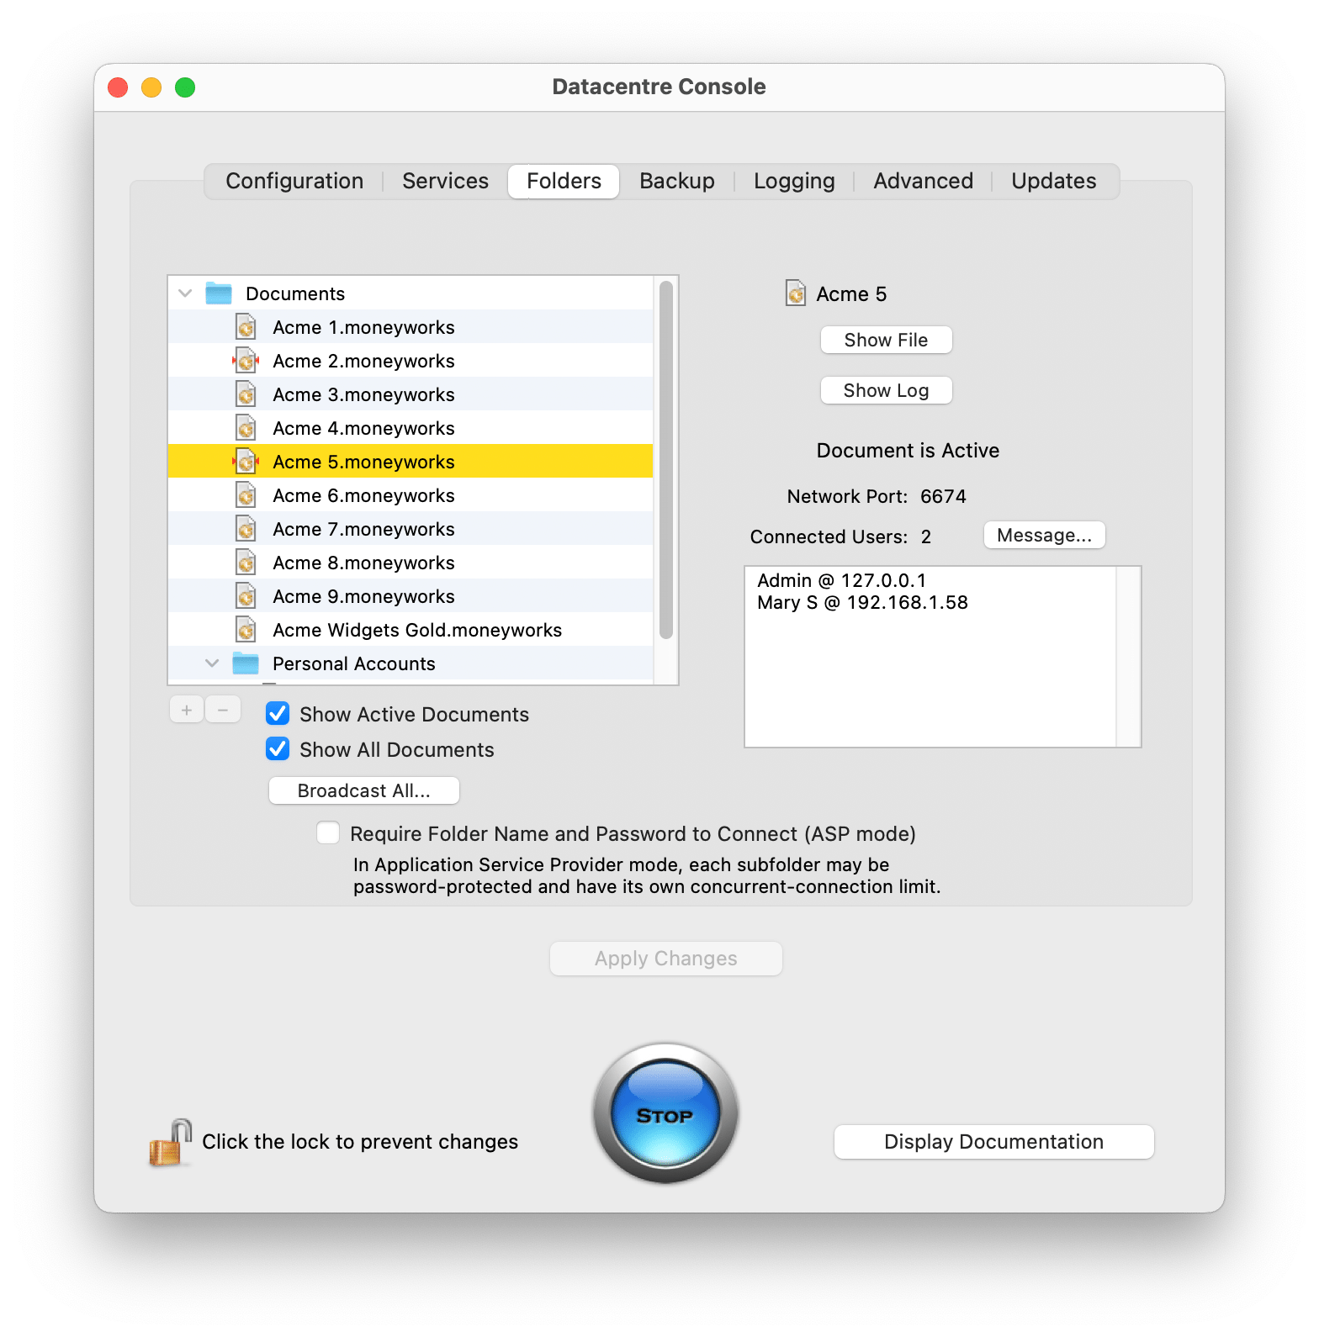Go to the Backup tab
The image size is (1319, 1337).
pyautogui.click(x=677, y=181)
